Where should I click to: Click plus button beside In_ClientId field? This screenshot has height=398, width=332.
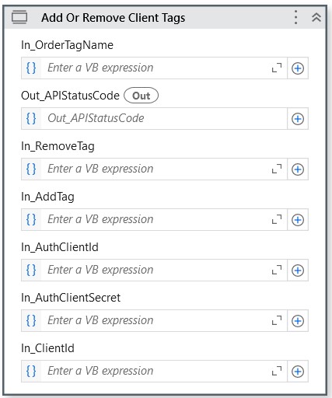coord(298,372)
